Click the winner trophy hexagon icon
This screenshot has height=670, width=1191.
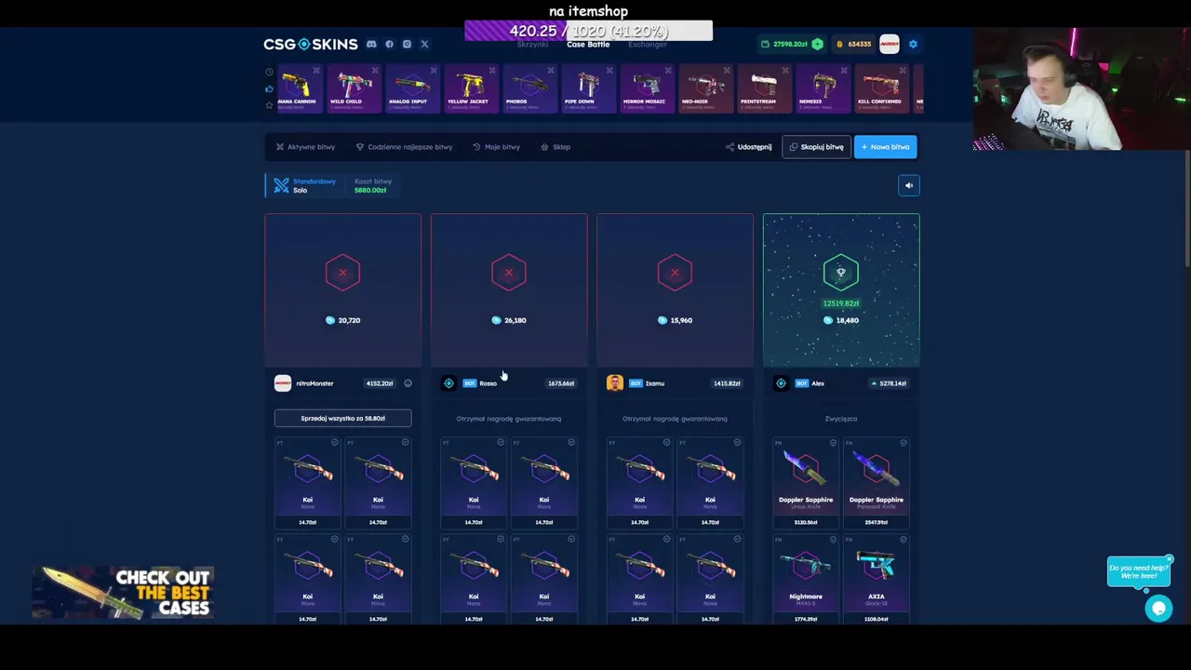point(841,273)
